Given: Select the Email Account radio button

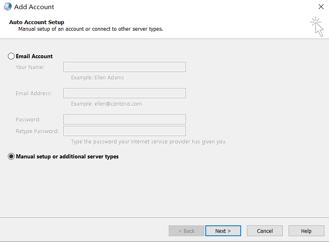Looking at the screenshot, I should click(x=11, y=56).
